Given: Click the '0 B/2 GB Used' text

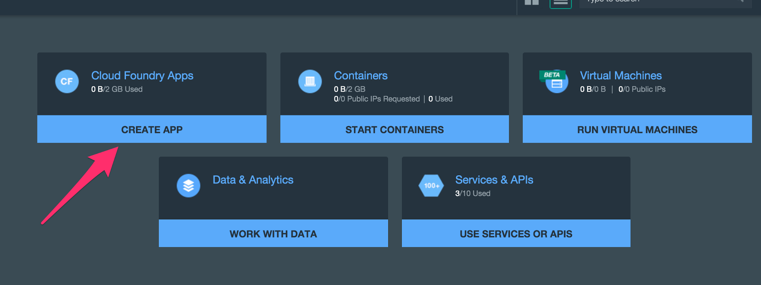Looking at the screenshot, I should pos(117,89).
